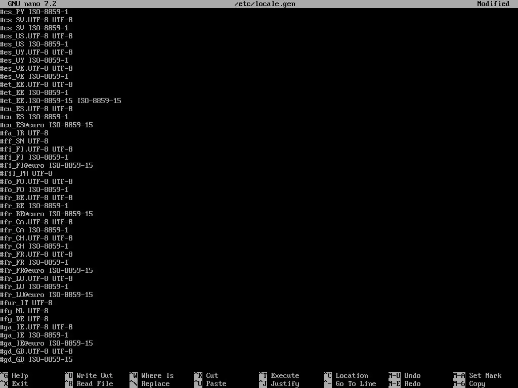Click the ^T Execute shortcut
Viewport: 518px width, 388px height.
tap(279, 375)
